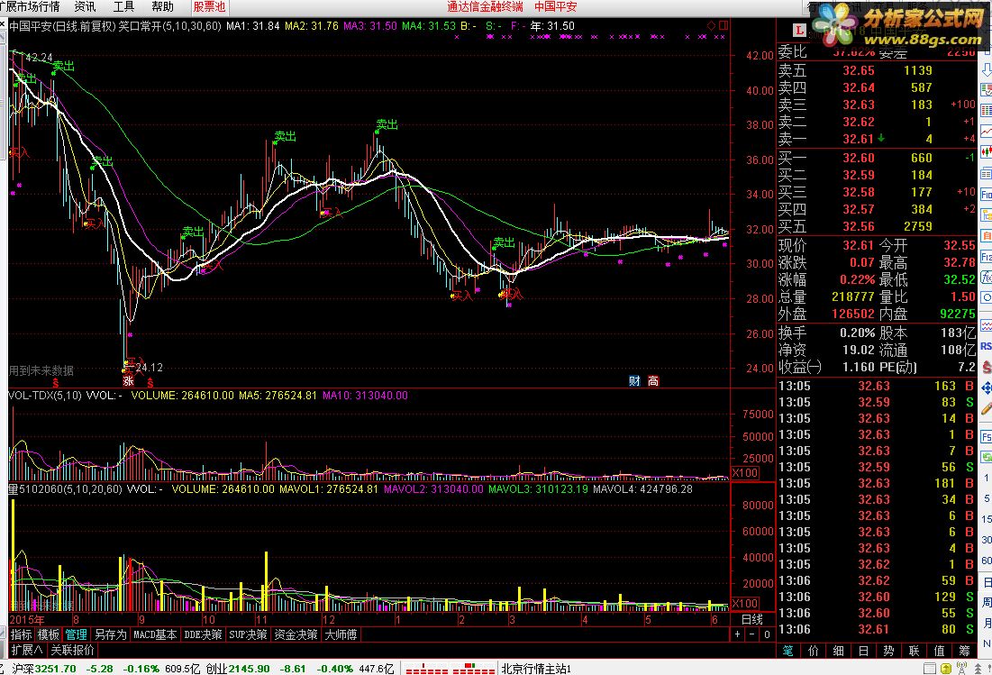The width and height of the screenshot is (992, 675).
Task: Apply the 资金决策 template
Action: pos(296,634)
